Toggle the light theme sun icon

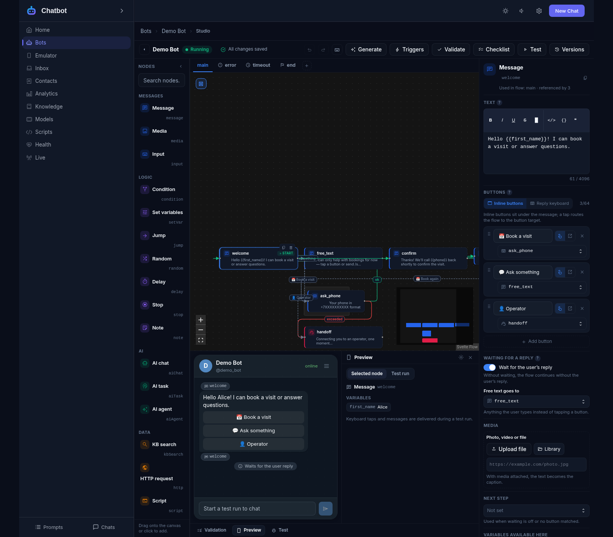pos(506,11)
